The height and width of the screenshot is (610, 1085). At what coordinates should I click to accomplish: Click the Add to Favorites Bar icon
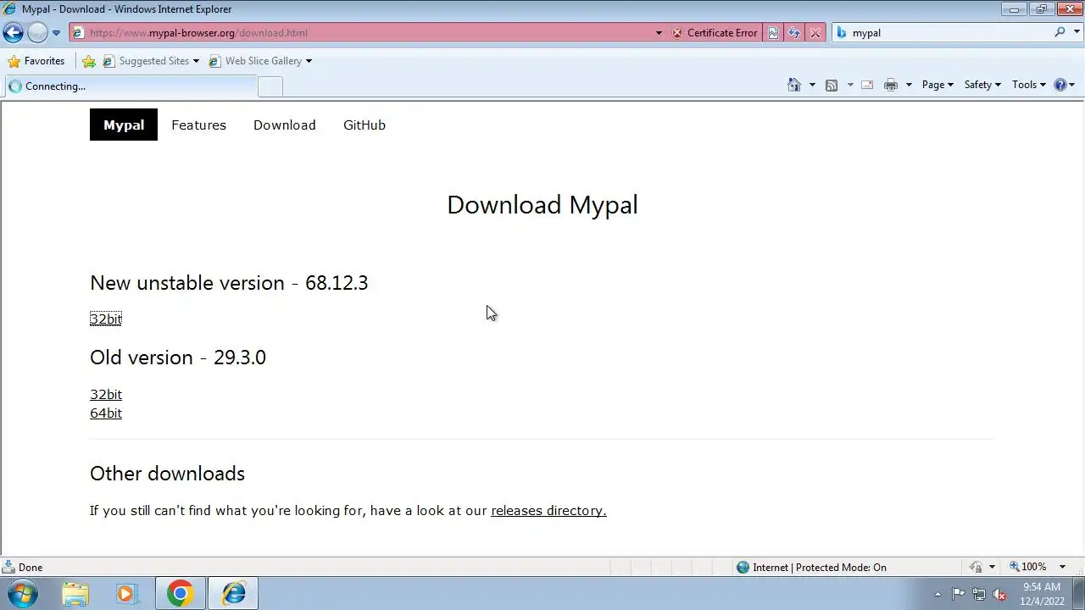(x=89, y=61)
